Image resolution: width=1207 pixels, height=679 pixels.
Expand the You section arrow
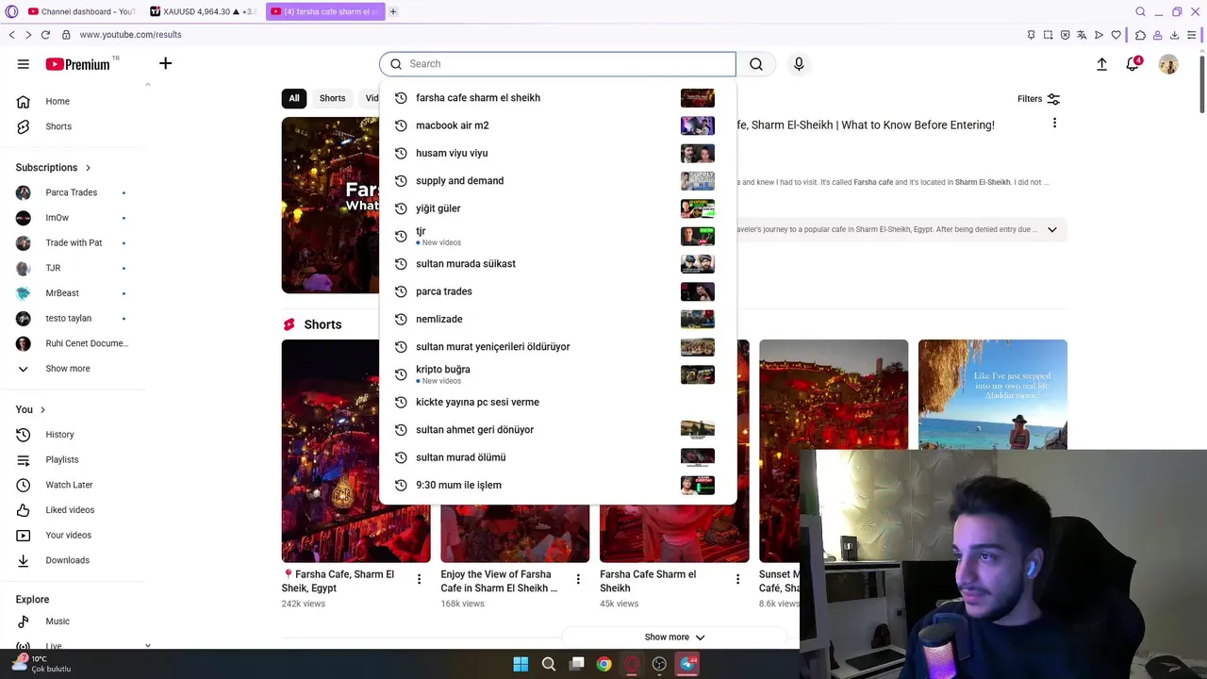pos(42,409)
